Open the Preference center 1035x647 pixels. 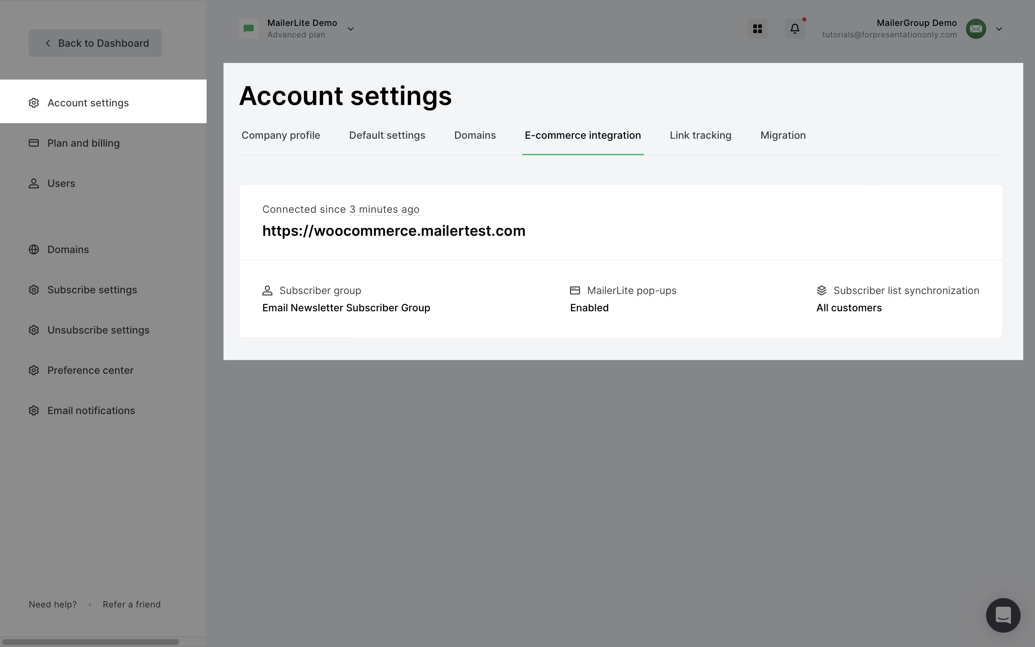90,370
